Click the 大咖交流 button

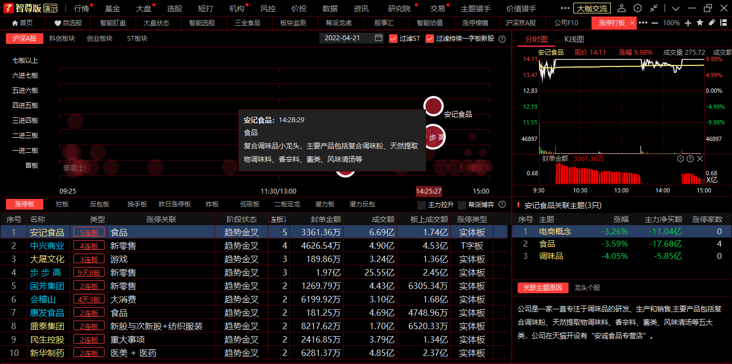click(592, 9)
